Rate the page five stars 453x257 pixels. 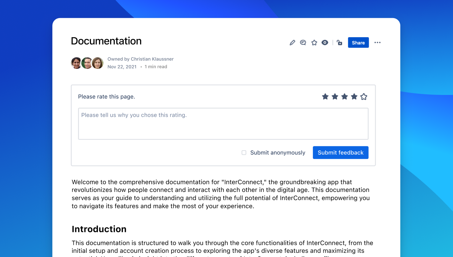click(x=364, y=97)
